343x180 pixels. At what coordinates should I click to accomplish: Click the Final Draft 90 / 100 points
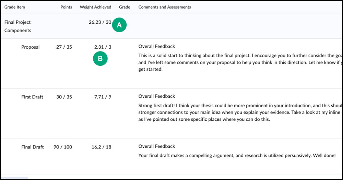63,147
